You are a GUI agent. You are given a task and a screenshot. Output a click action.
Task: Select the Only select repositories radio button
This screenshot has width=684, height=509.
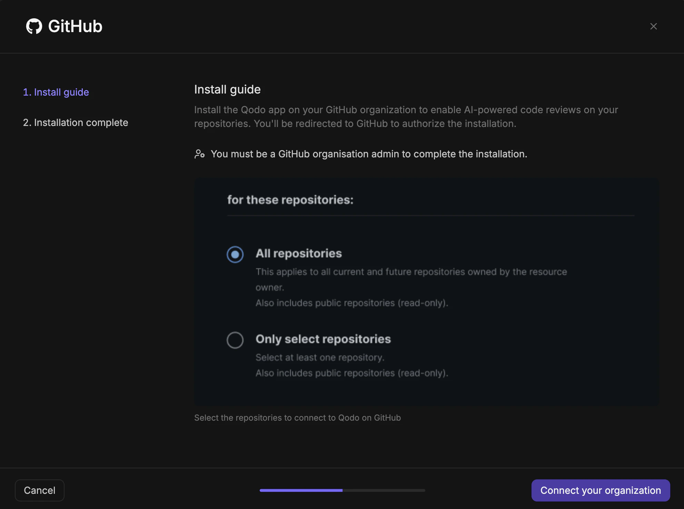tap(235, 340)
